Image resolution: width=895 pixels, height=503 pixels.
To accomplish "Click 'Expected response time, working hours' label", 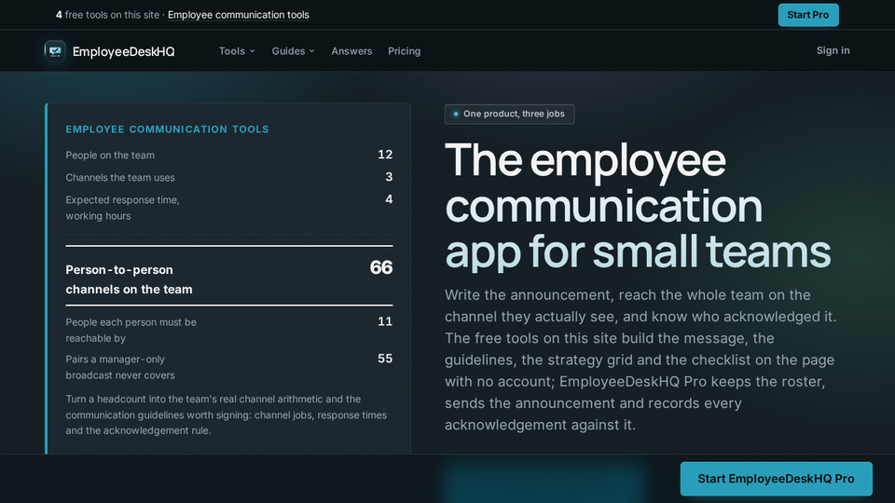I will [x=122, y=208].
